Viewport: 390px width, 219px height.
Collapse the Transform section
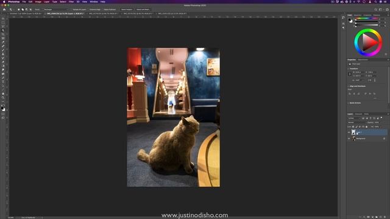349,69
